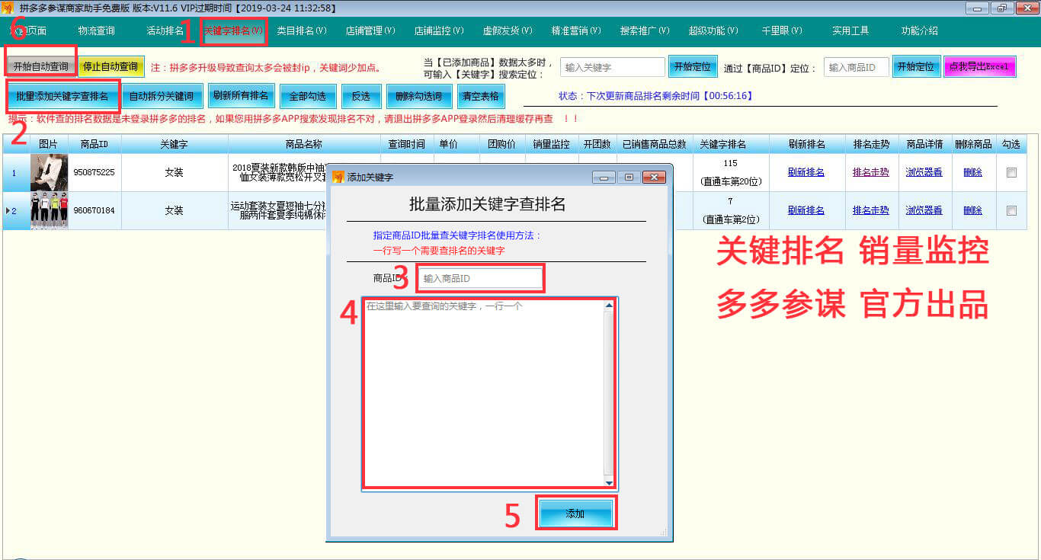Open the 类目排名(V) menu

(301, 31)
